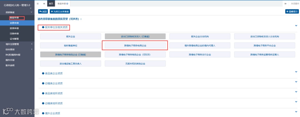Expand 动植类场所资质 section chevron

tap(296, 102)
